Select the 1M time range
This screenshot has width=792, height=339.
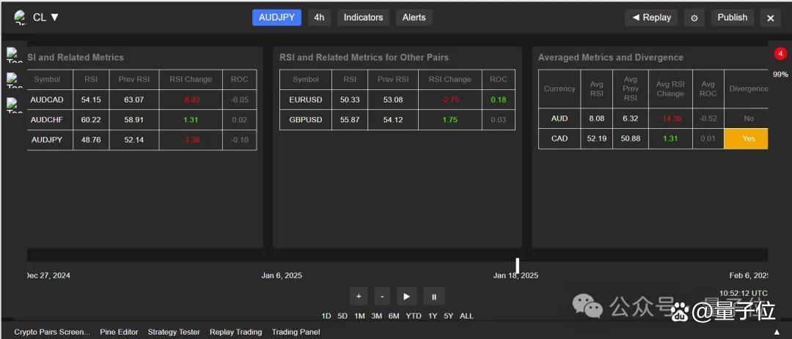(x=359, y=316)
